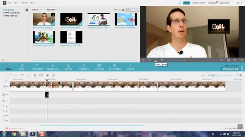Click the round icon left of audio mixer
245x137 pixels.
pyautogui.click(x=203, y=75)
